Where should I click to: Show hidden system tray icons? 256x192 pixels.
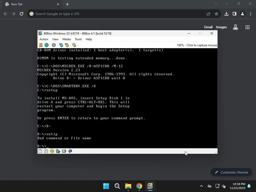click(x=201, y=186)
